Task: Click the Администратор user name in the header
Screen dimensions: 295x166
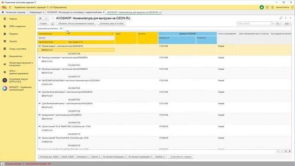Action: (283, 7)
